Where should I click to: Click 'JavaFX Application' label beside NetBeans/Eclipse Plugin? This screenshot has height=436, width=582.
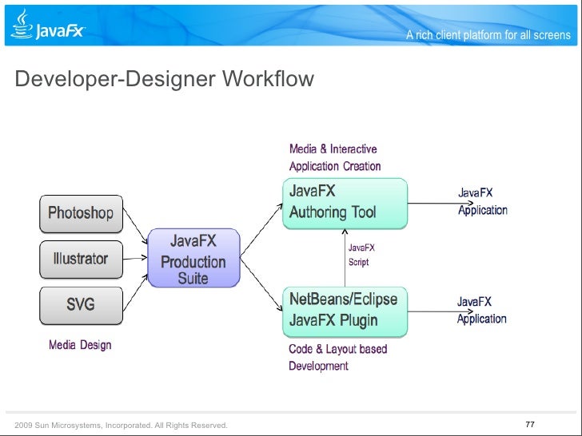[481, 310]
